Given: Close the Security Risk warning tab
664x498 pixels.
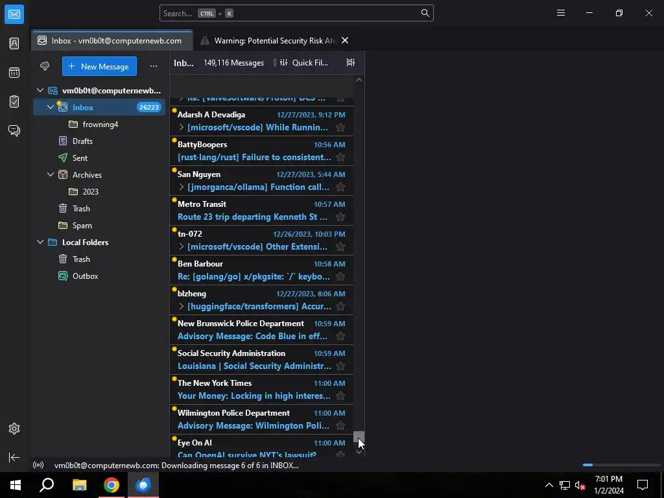Looking at the screenshot, I should point(345,41).
